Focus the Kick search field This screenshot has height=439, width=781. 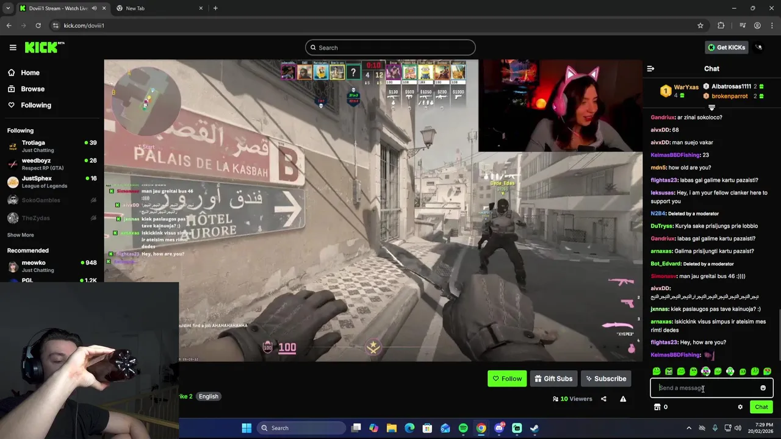[x=390, y=48]
